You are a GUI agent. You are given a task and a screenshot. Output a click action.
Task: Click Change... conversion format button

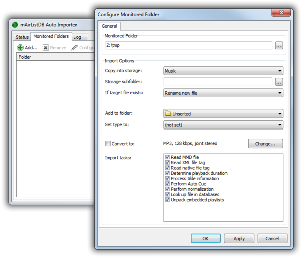[x=265, y=144]
